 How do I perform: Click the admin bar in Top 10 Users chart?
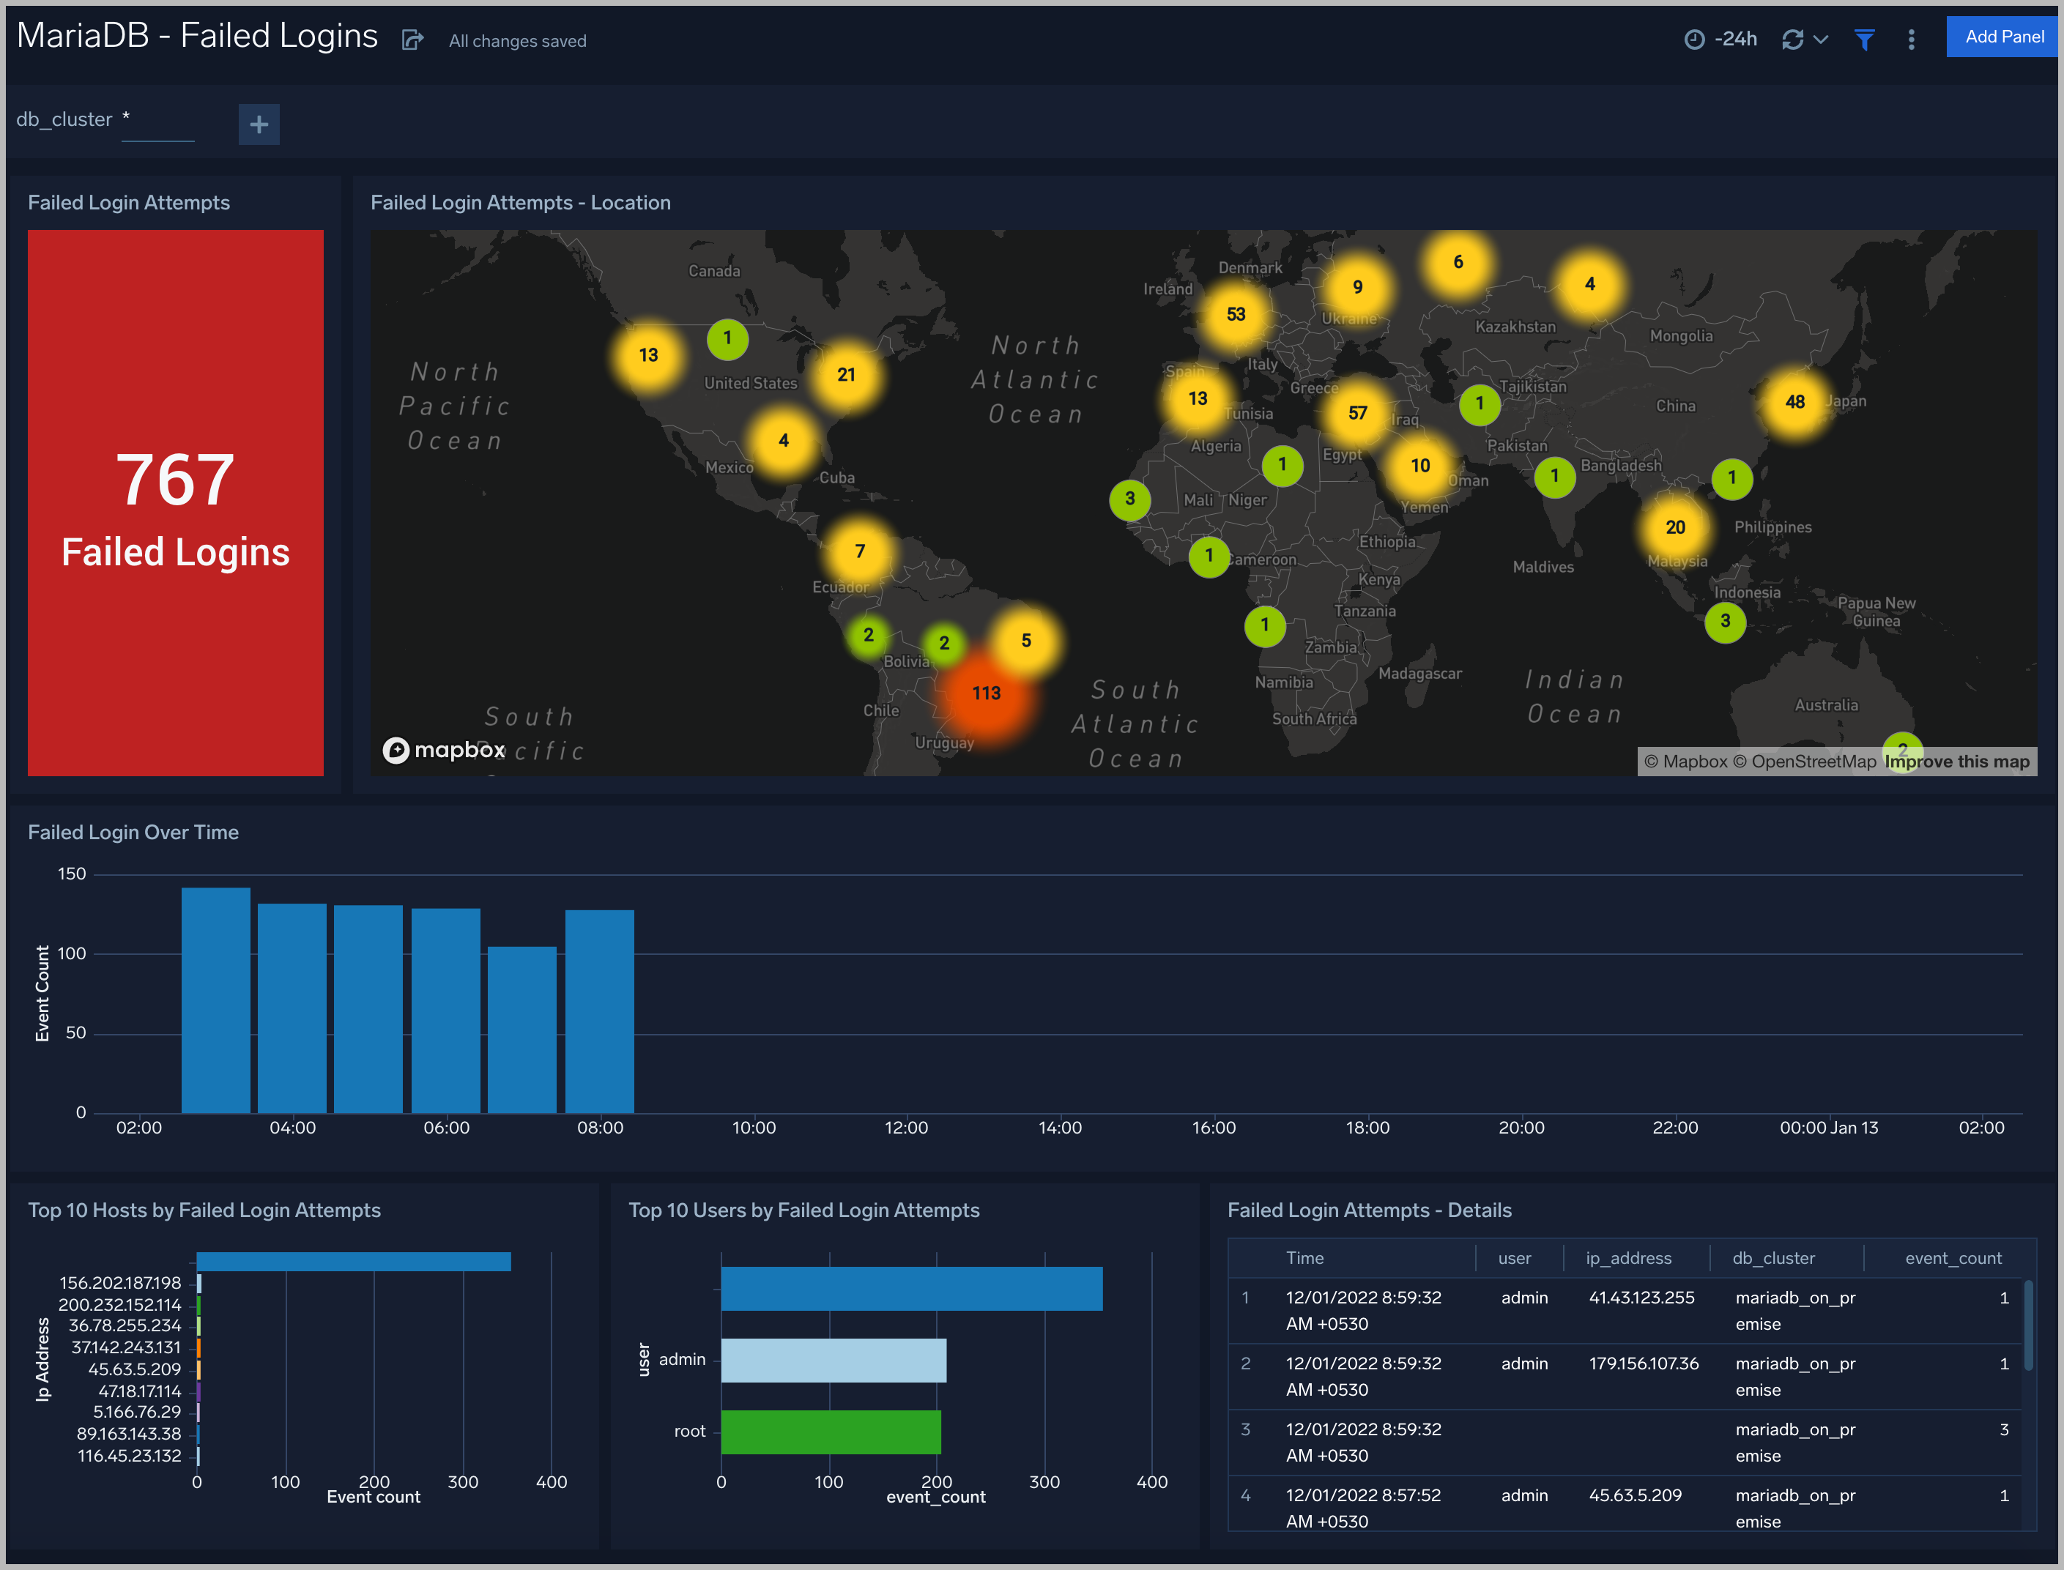pos(832,1359)
